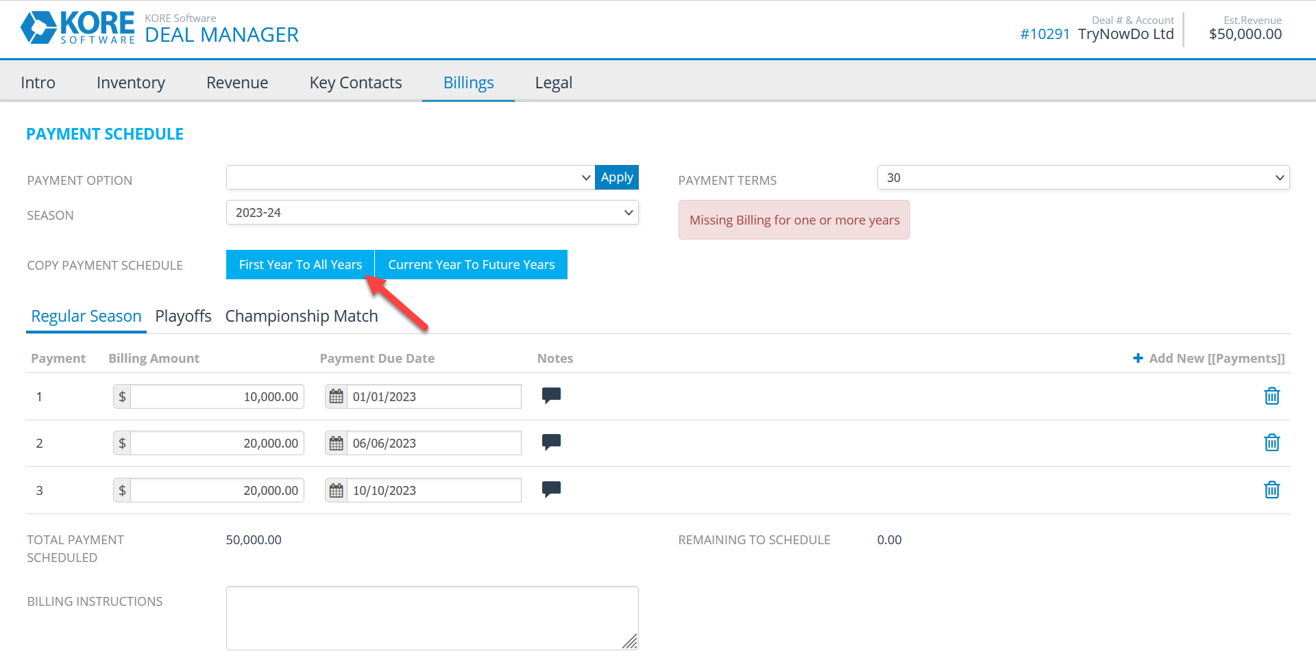This screenshot has height=664, width=1316.
Task: Click the Notes column header
Action: coord(555,358)
